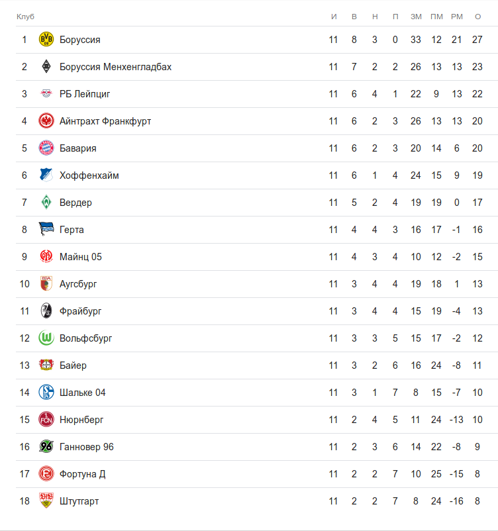Click the Wolfsburg green W logo

(x=46, y=338)
